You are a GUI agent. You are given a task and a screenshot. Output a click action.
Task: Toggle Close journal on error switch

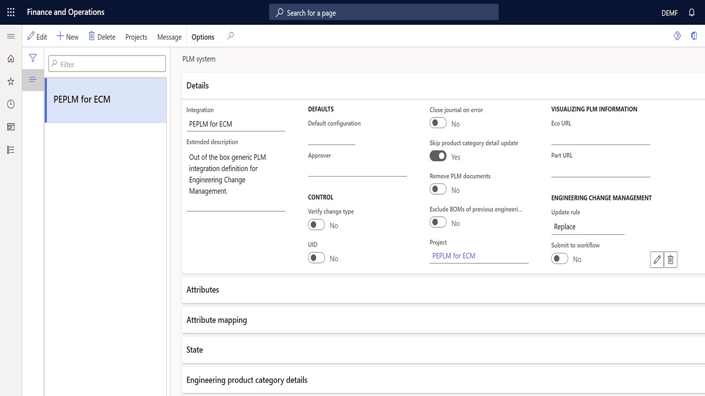click(438, 123)
